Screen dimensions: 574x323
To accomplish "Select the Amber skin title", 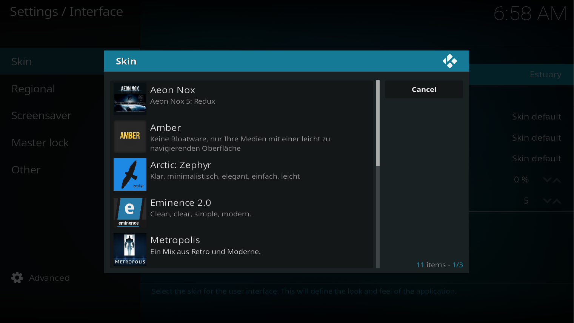I will (165, 128).
